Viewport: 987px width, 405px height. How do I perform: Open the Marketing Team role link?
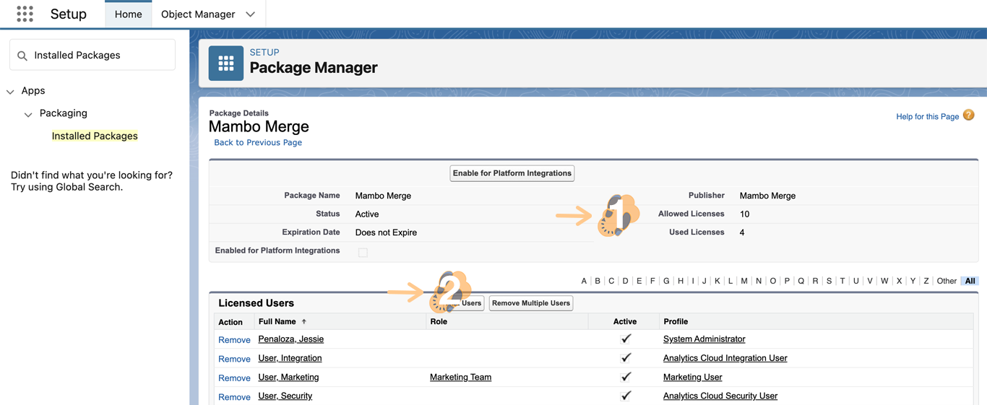[460, 377]
